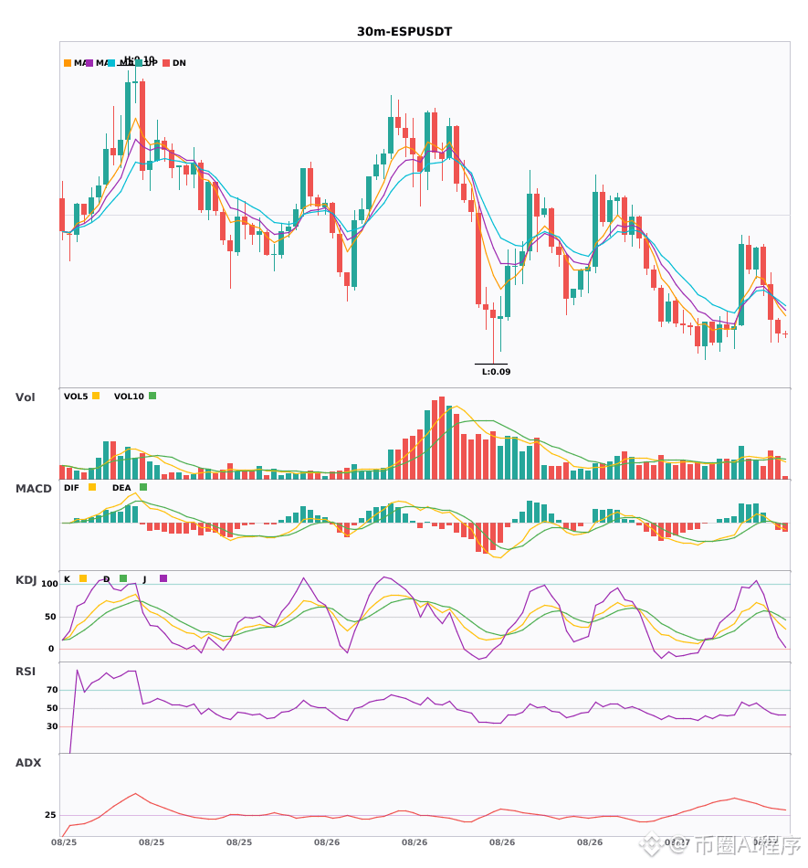Click the DEA legend label
Image resolution: width=808 pixels, height=868 pixels.
121,488
